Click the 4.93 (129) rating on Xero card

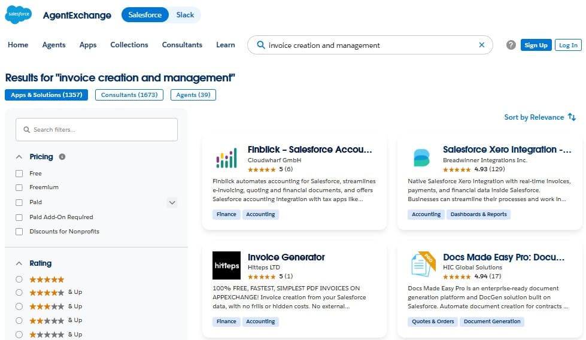pyautogui.click(x=474, y=169)
